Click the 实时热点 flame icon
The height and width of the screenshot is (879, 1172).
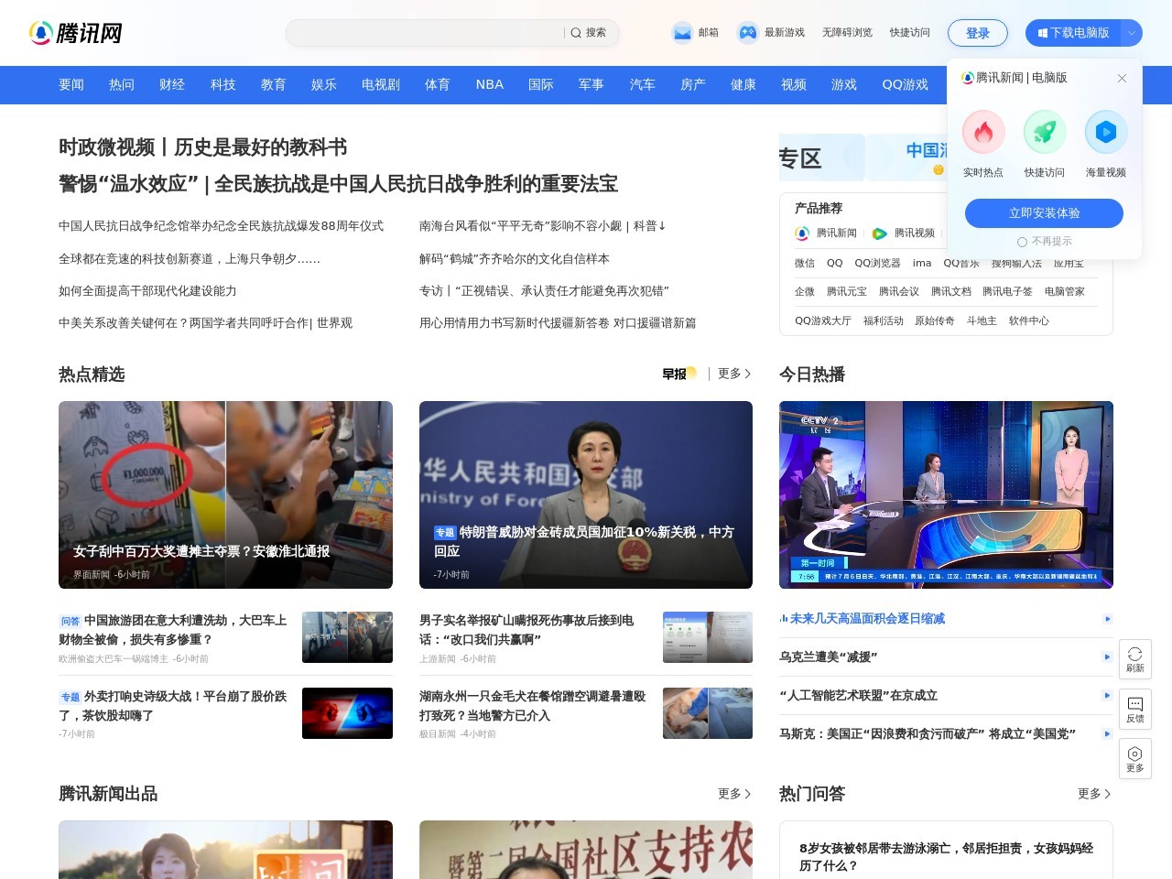(x=983, y=133)
